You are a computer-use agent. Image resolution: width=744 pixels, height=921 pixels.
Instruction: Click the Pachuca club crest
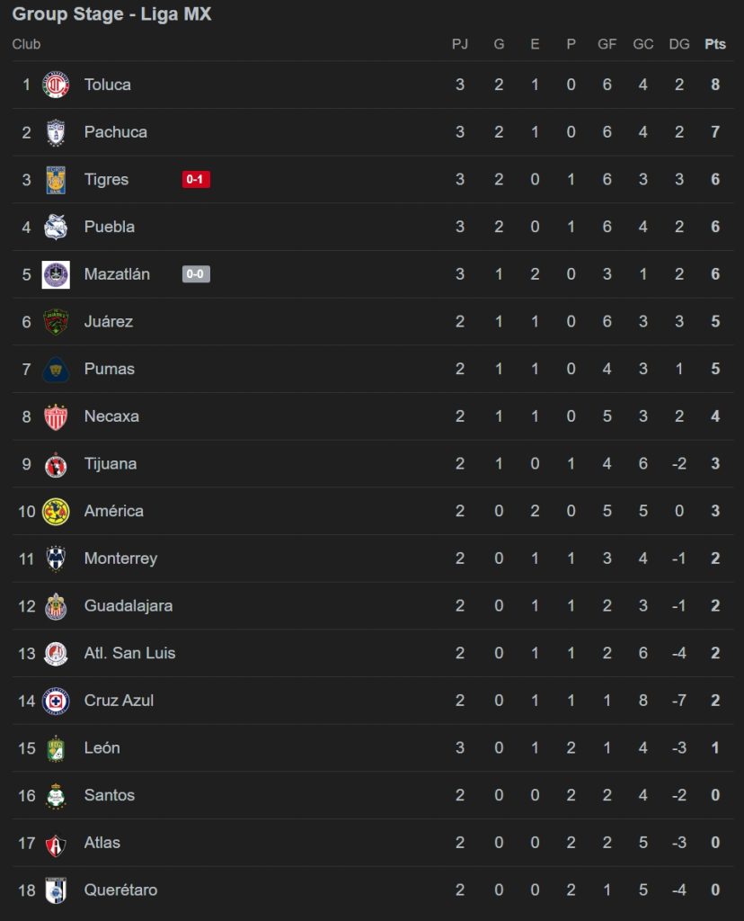56,132
